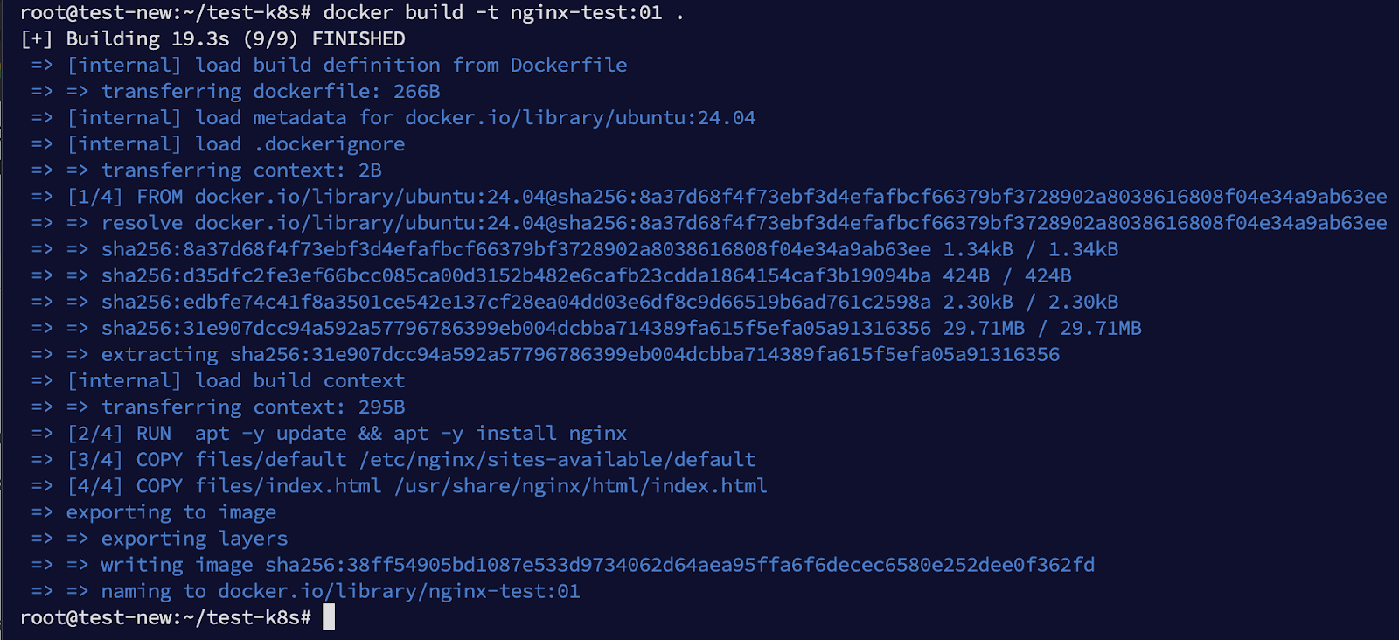Image resolution: width=1399 pixels, height=640 pixels.
Task: Click the "docker build -t nginx-test:01 ." command
Action: coord(503,13)
